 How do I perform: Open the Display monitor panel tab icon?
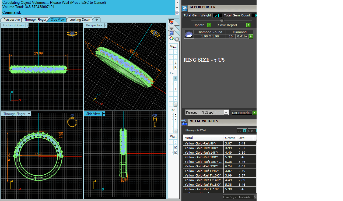click(171, 28)
